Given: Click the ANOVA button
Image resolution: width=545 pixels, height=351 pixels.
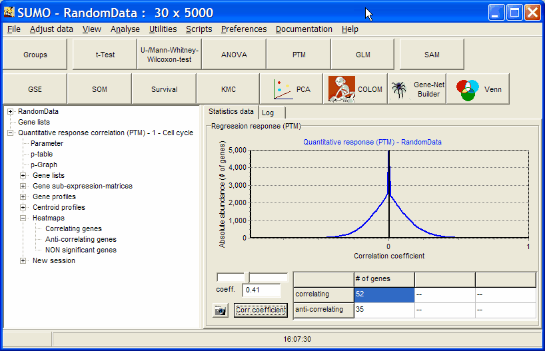Looking at the screenshot, I should coord(234,55).
